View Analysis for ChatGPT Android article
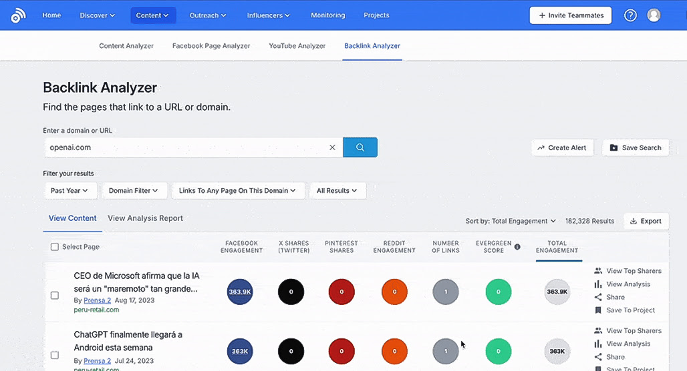This screenshot has height=371, width=687. (622, 344)
